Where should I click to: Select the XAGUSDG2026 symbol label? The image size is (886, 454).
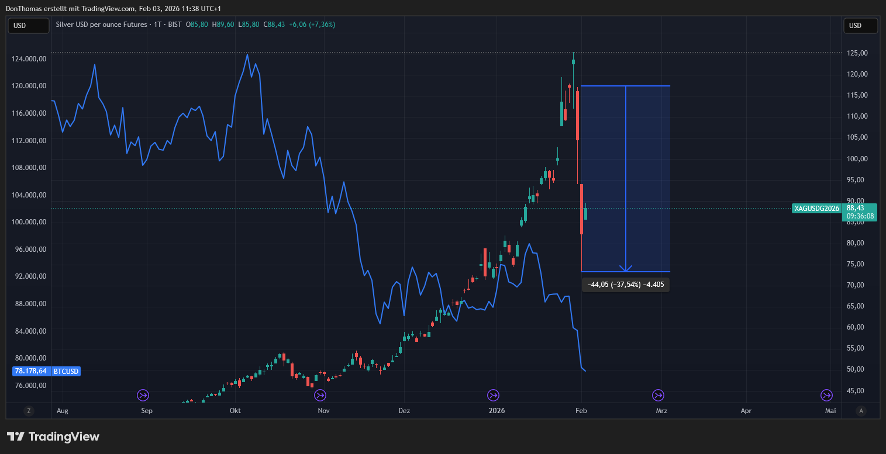click(816, 209)
